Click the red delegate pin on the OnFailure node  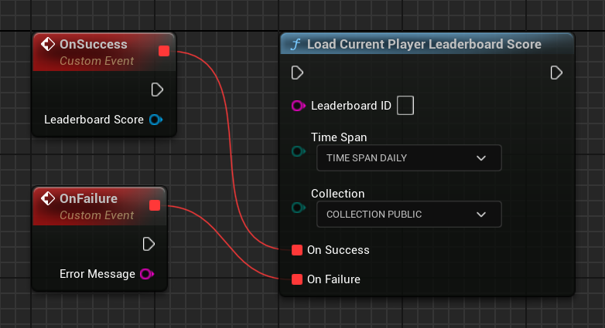click(x=154, y=205)
